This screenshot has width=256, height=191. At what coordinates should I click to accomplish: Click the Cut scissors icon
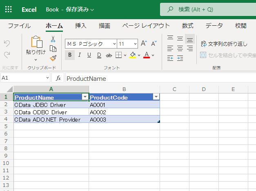pos(53,39)
